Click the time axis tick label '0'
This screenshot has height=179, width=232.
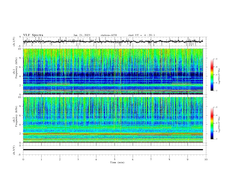pos(23,159)
